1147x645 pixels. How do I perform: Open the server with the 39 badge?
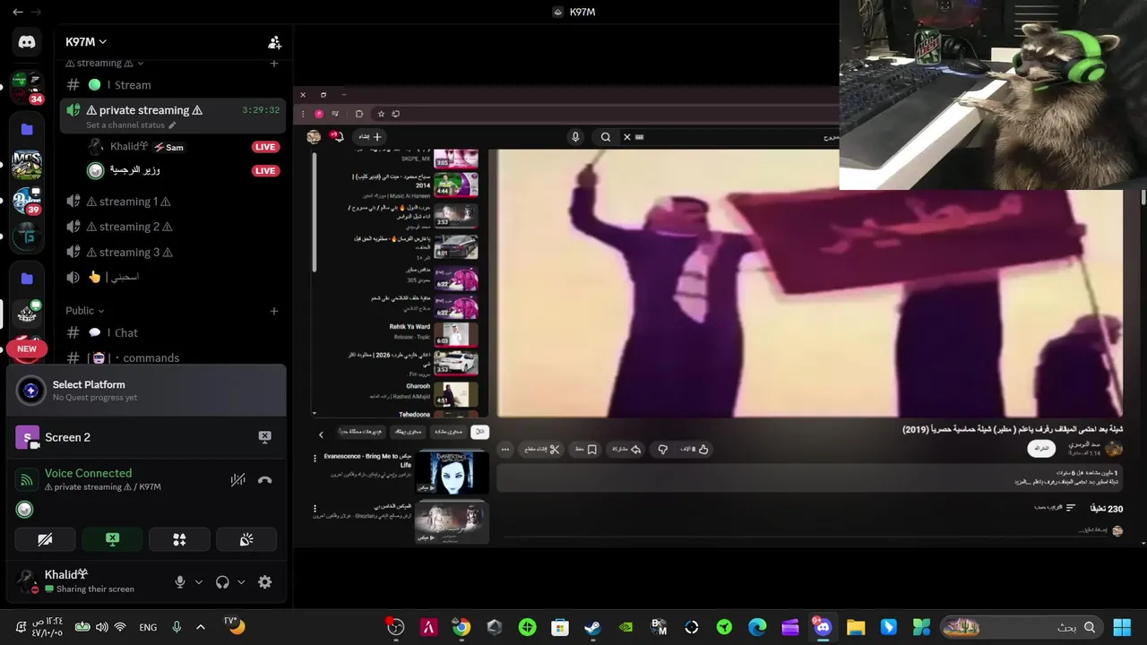click(27, 201)
